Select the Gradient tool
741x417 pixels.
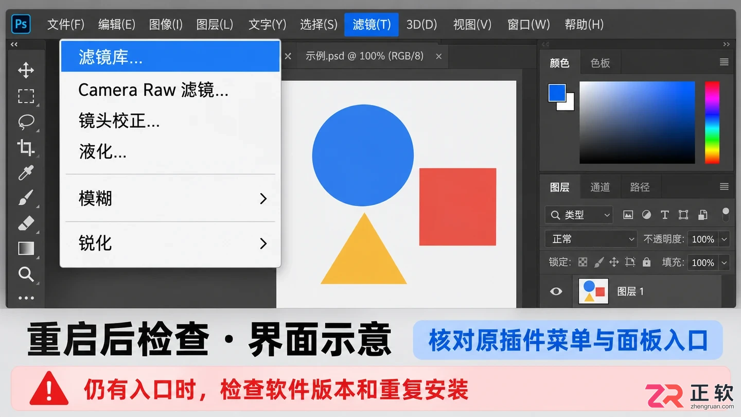pyautogui.click(x=26, y=248)
